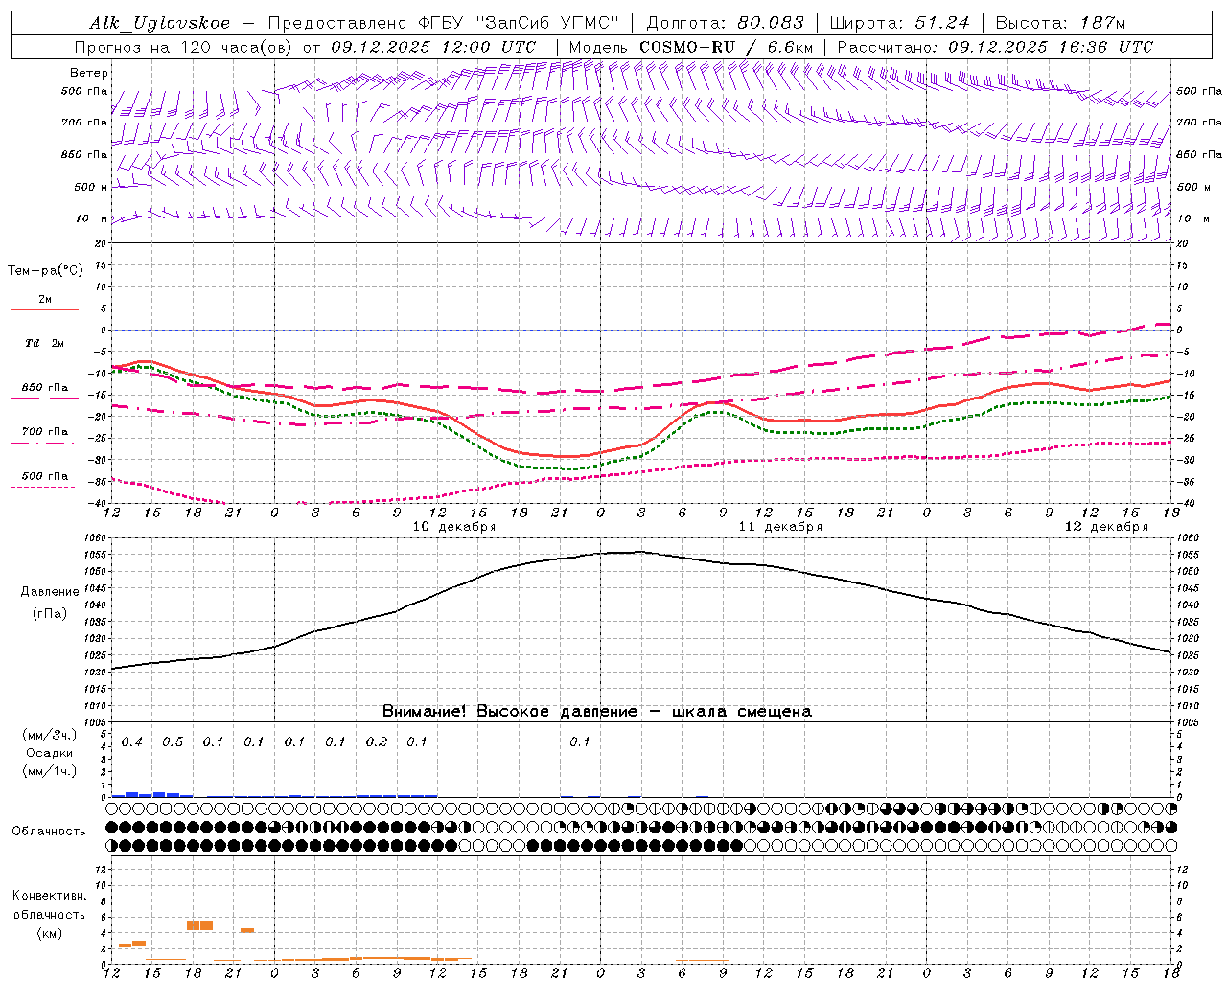Click the Td 2м dew point legend entry
This screenshot has width=1227, height=981.
45,347
